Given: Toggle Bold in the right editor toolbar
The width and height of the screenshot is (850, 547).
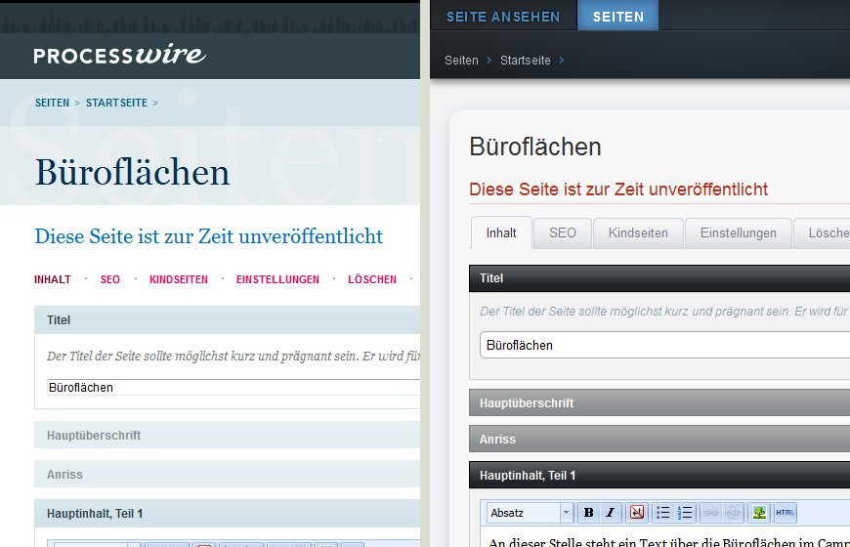Looking at the screenshot, I should click(x=589, y=512).
